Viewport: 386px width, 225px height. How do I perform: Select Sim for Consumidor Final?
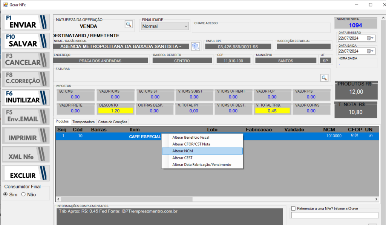6,194
